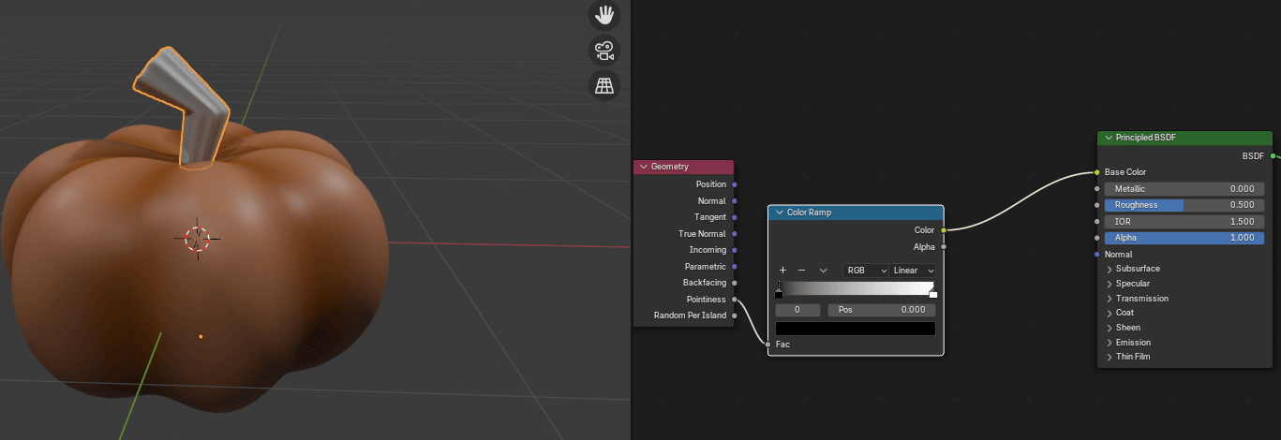Collapse the Geometry node
This screenshot has height=440, width=1281.
(643, 167)
